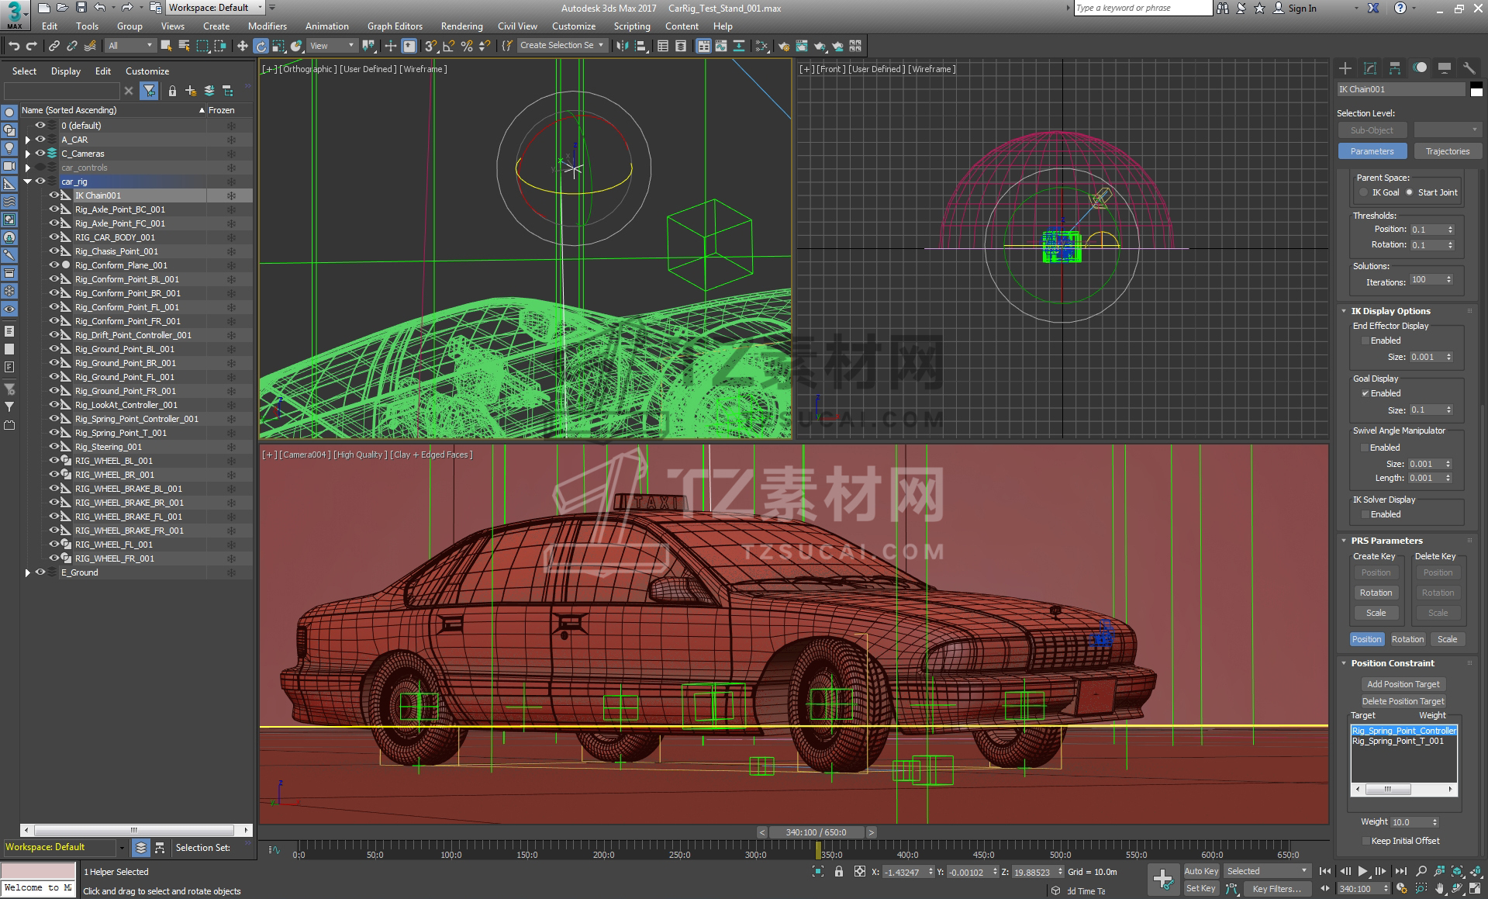Viewport: 1488px width, 899px height.
Task: Open the Utilities wrench panel
Action: [x=1469, y=68]
